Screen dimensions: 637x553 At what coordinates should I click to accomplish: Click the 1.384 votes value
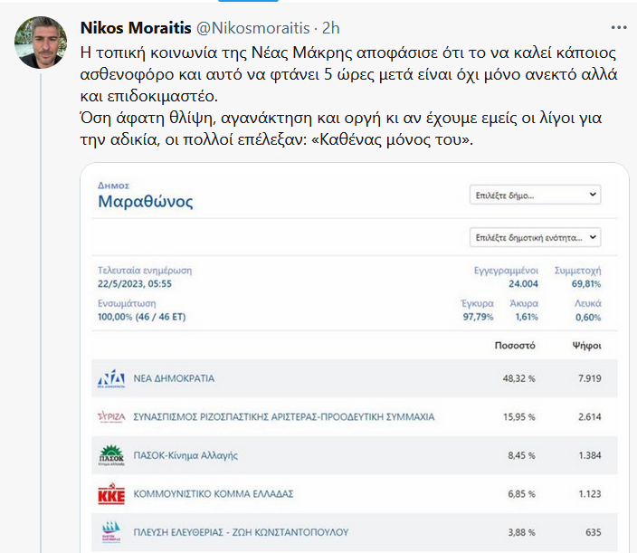click(589, 455)
